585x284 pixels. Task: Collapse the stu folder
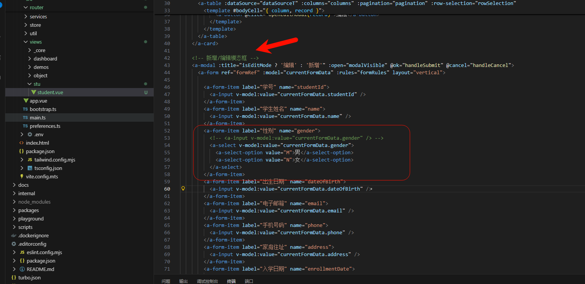coord(29,84)
